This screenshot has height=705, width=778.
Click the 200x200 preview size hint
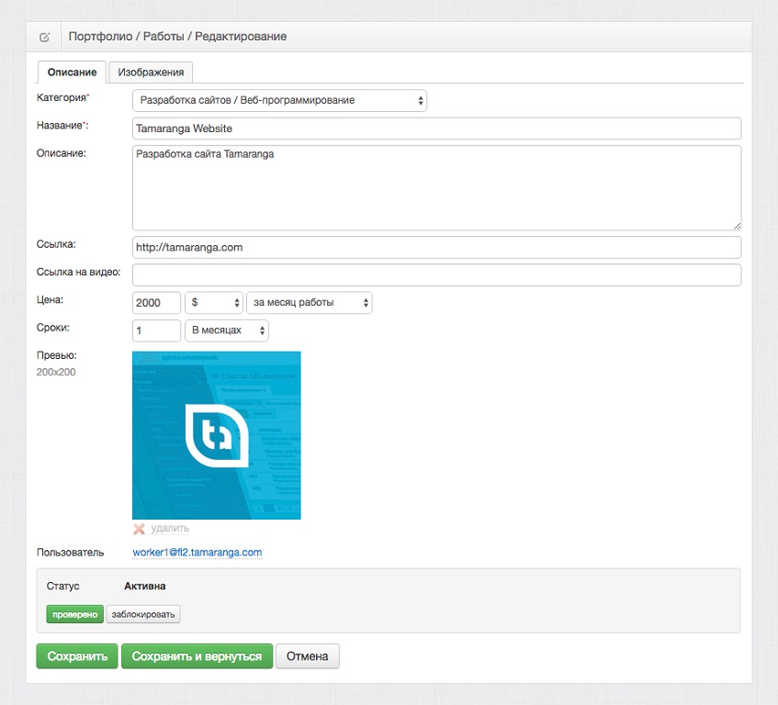click(56, 373)
